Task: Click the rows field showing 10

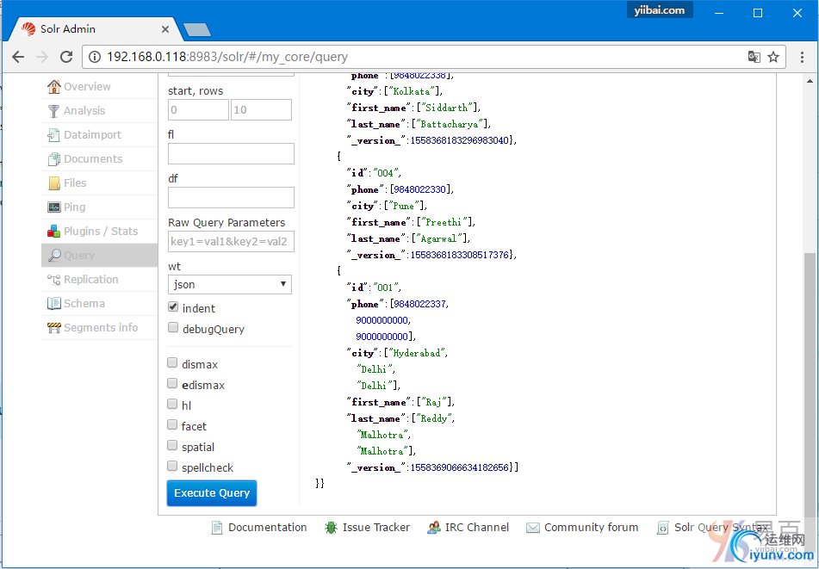Action: tap(261, 110)
